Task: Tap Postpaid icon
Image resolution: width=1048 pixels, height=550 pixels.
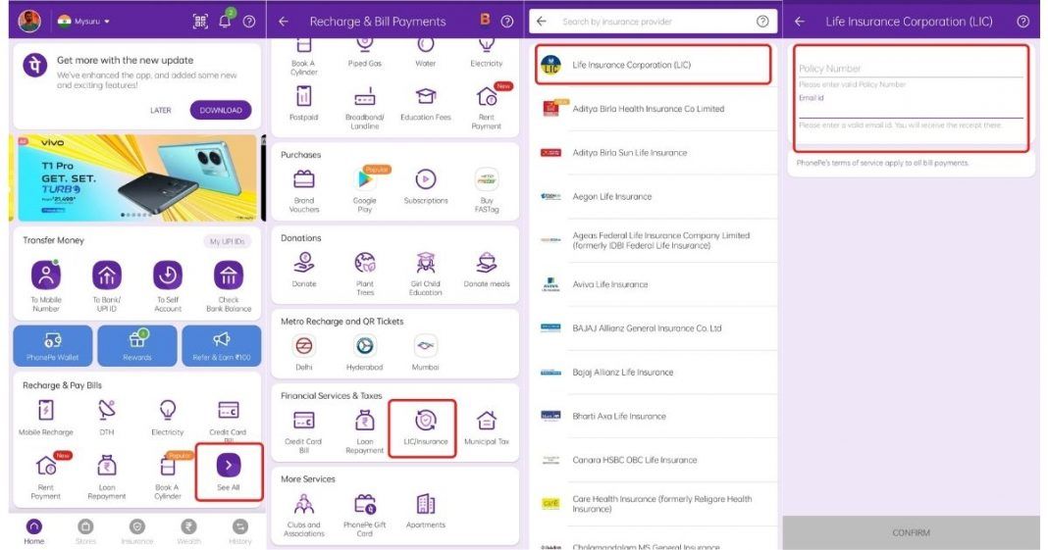Action: coord(304,97)
